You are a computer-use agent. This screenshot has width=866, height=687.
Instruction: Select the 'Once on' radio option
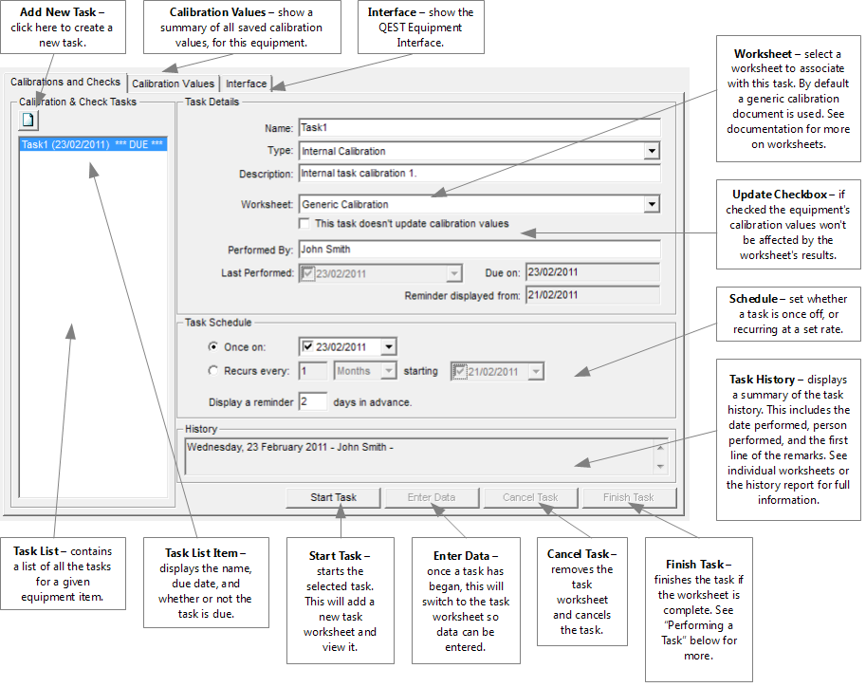pos(213,347)
